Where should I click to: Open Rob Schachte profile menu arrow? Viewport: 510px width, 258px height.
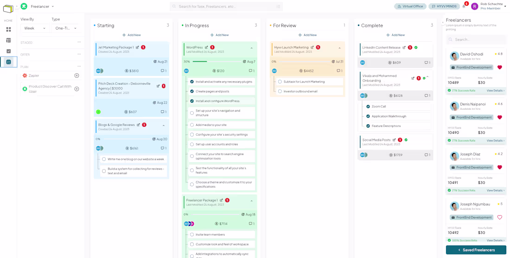click(505, 6)
